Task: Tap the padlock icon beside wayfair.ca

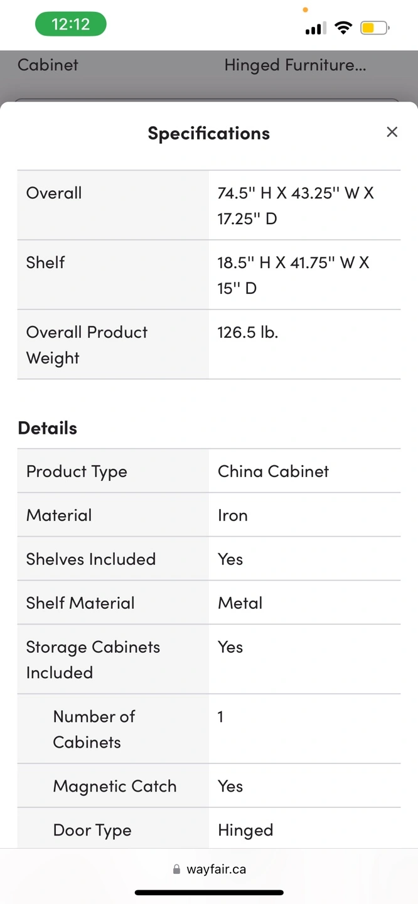Action: point(176,869)
